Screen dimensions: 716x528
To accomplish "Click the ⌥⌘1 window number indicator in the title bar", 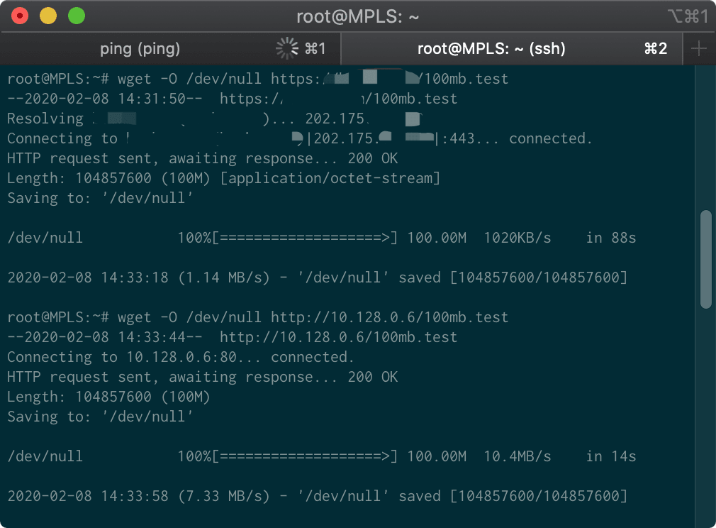I will point(686,16).
